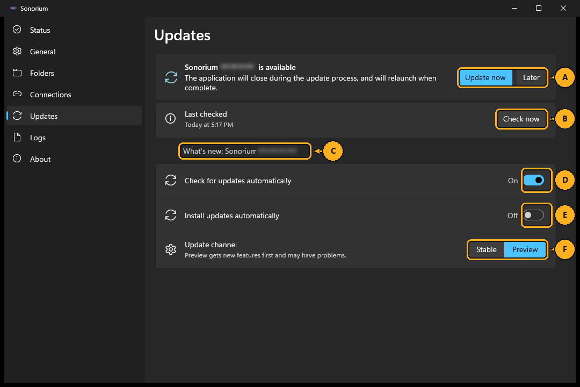Click the 'is available' text
Viewport: 580px width, 387px height.
[x=277, y=67]
